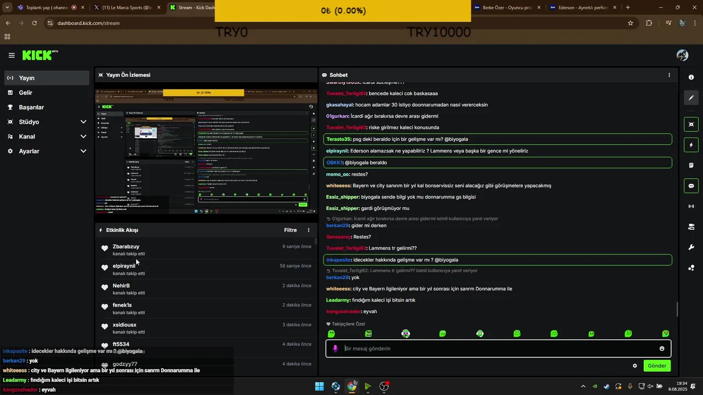
Task: Expand the Ayarlar menu chevron
Action: pyautogui.click(x=83, y=151)
